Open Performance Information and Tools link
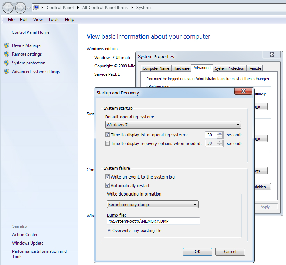Viewport: 286px width, 265px height. click(x=39, y=254)
